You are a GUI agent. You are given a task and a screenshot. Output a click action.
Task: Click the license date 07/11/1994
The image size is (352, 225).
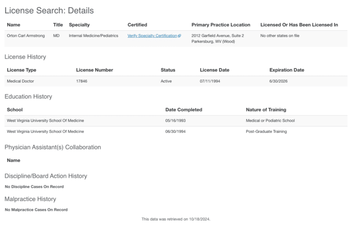click(209, 81)
